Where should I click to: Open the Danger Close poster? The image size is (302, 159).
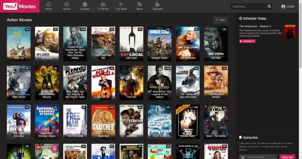[x=160, y=44]
